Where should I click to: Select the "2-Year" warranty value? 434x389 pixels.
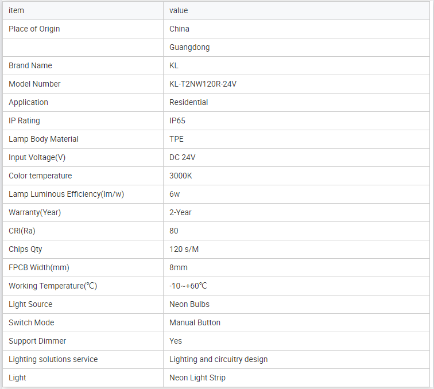[180, 212]
